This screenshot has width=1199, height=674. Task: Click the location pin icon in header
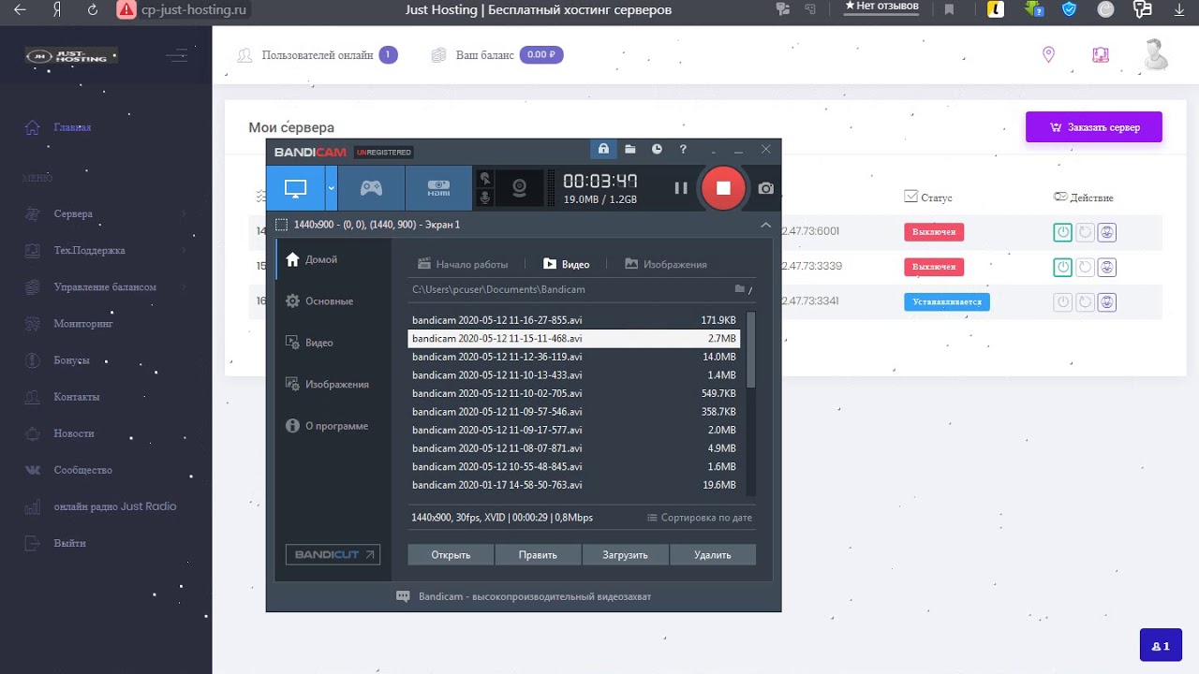[1048, 55]
